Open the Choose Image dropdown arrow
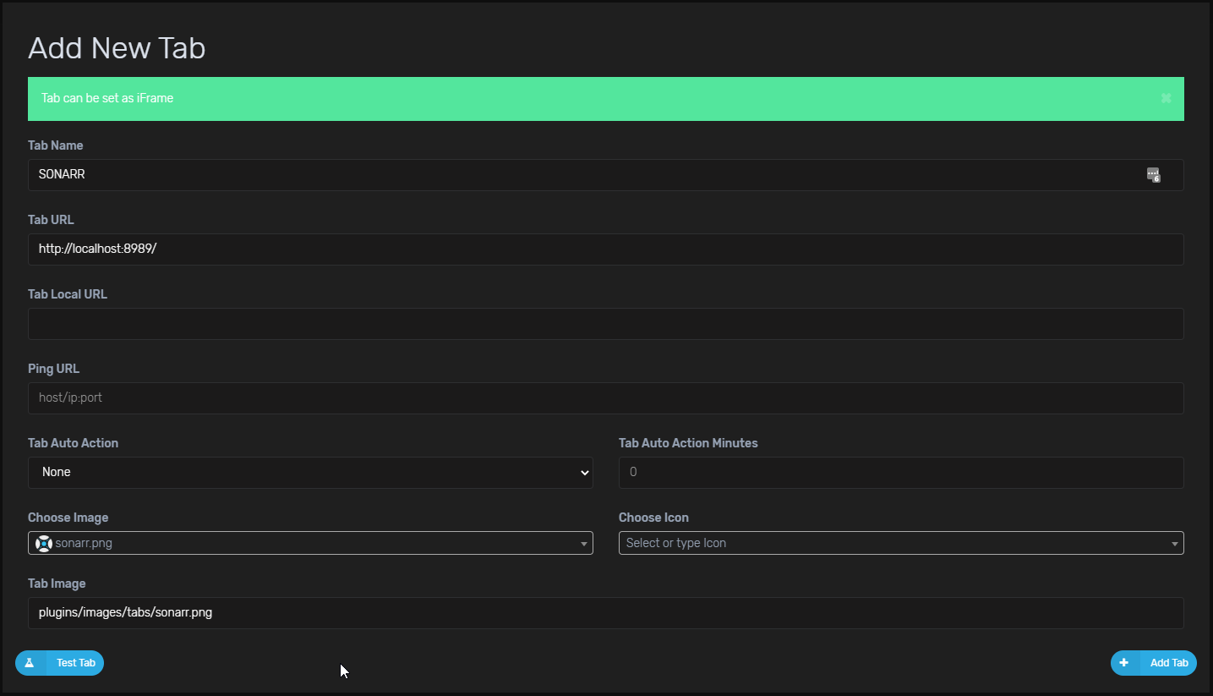This screenshot has width=1213, height=696. tap(583, 544)
